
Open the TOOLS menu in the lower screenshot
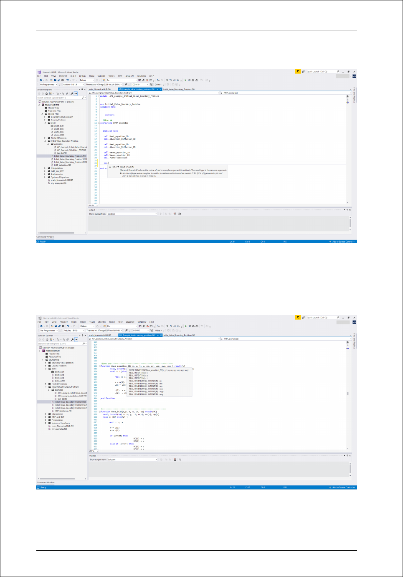112,322
